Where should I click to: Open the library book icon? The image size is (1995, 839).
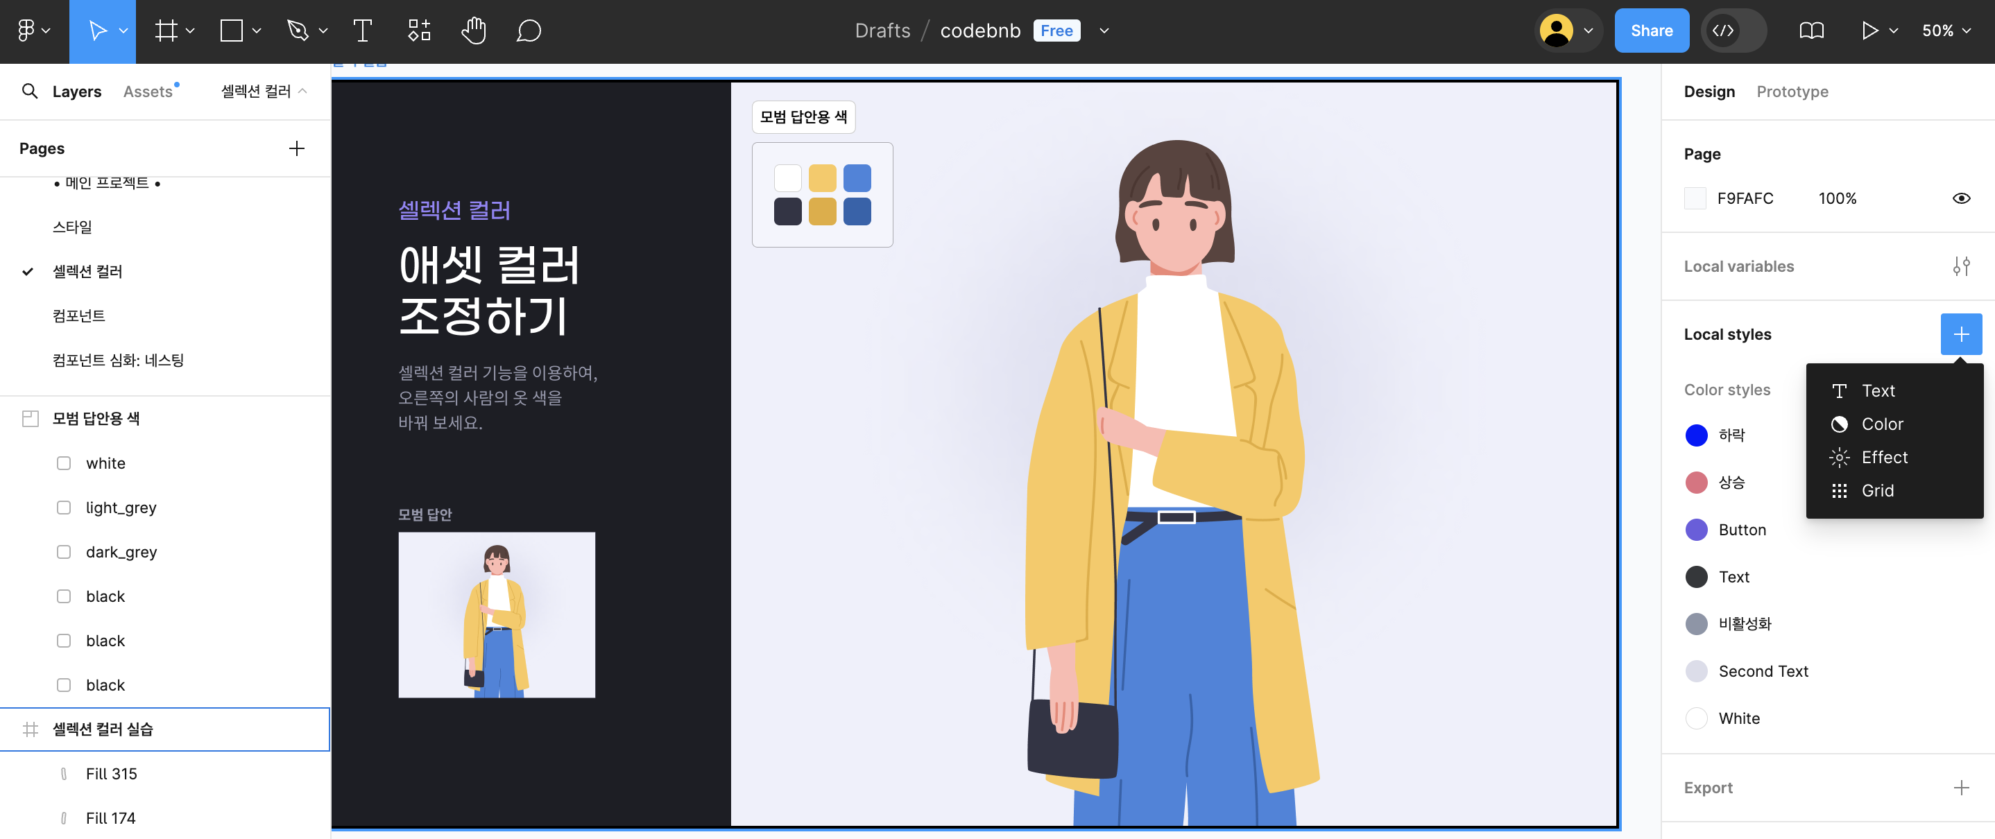[1810, 31]
